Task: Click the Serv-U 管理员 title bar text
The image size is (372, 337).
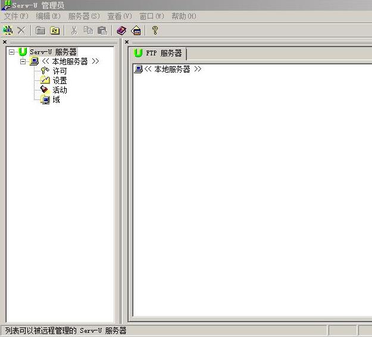Action: (38, 5)
